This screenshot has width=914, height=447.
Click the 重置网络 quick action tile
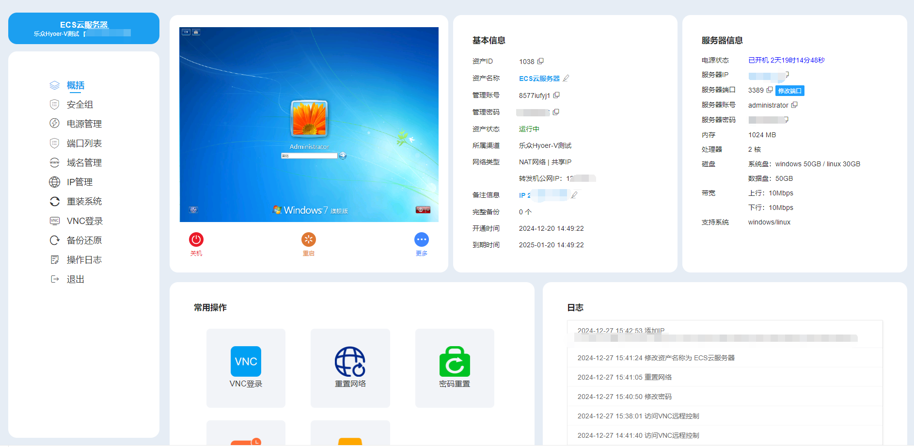click(x=350, y=367)
